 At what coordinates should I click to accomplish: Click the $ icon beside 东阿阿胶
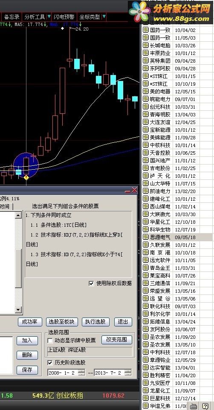click(x=145, y=68)
